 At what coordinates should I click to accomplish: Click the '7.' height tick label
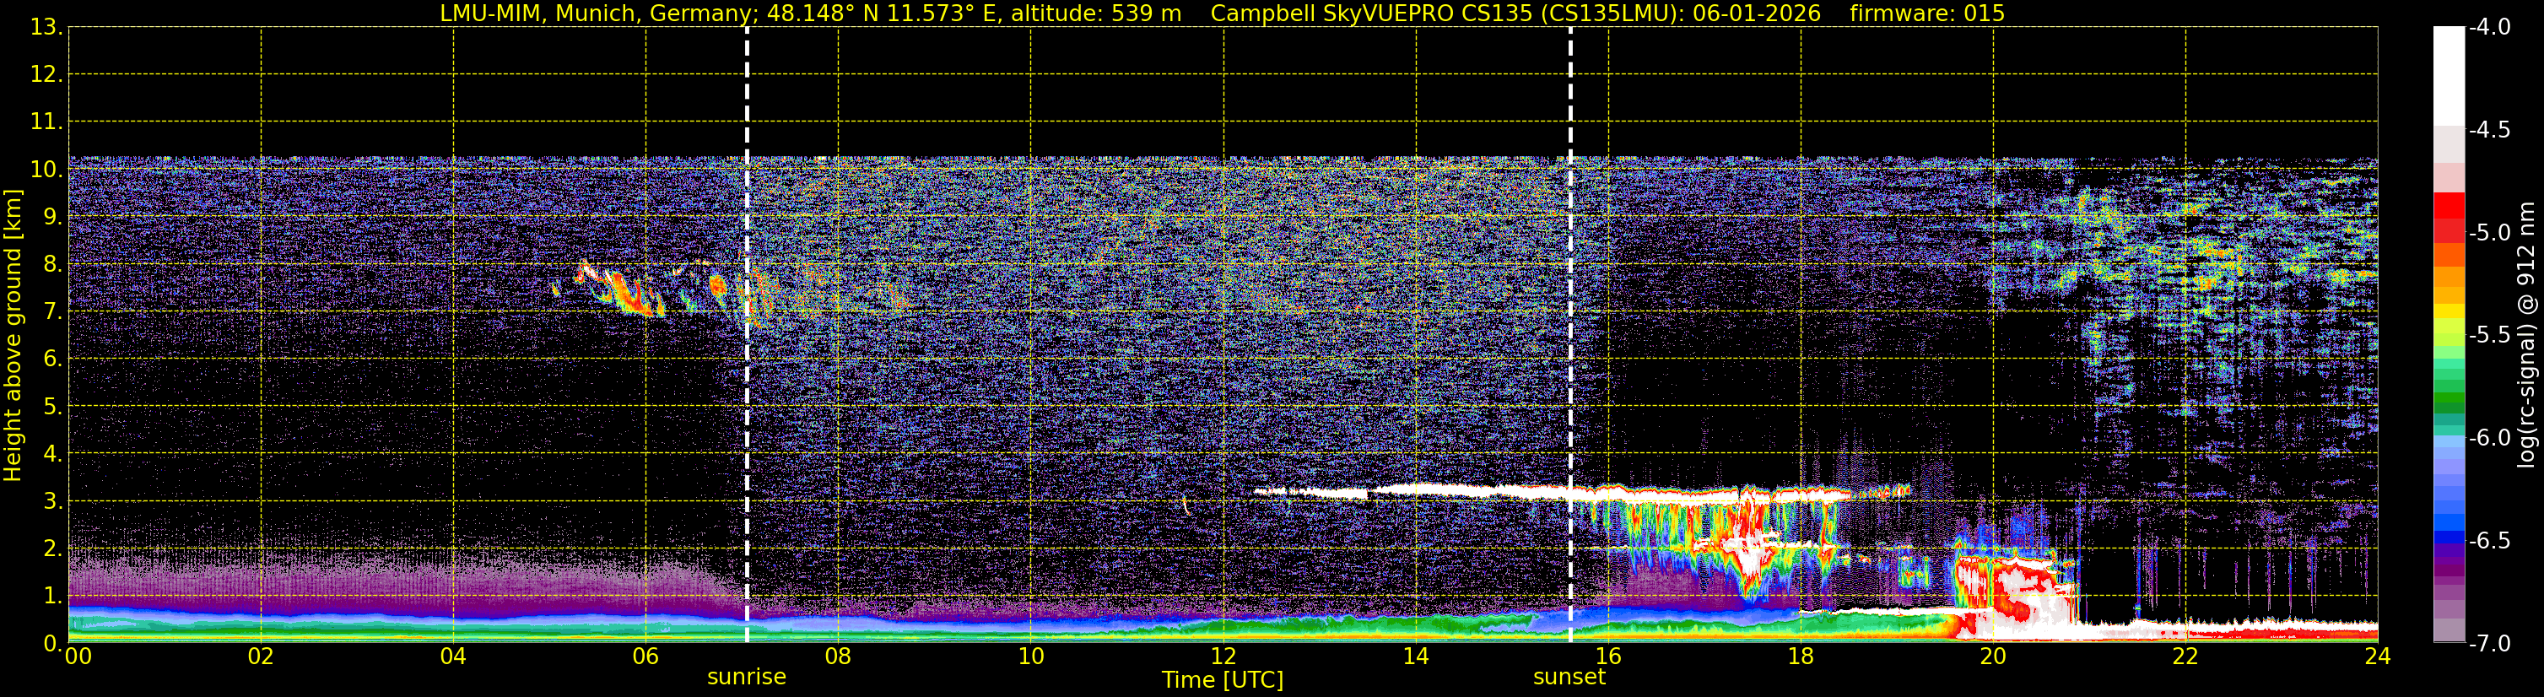[x=52, y=312]
